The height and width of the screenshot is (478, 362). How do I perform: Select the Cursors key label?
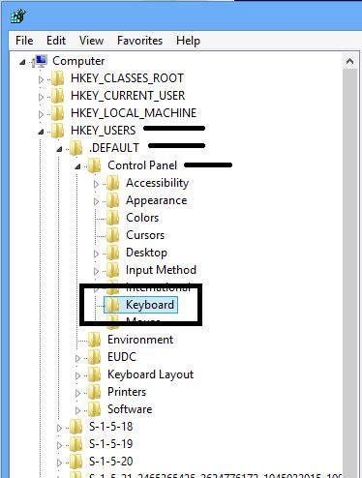(x=145, y=235)
